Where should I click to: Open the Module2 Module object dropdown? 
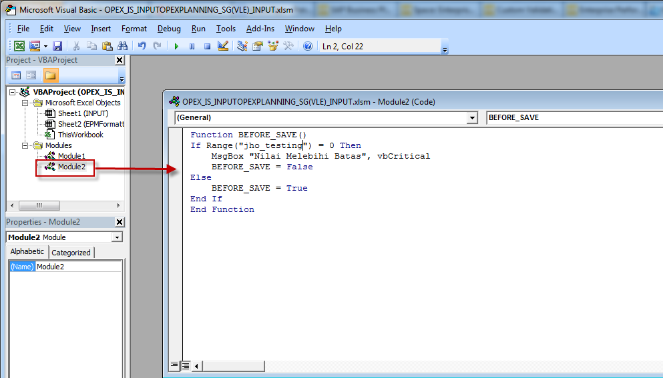[117, 237]
